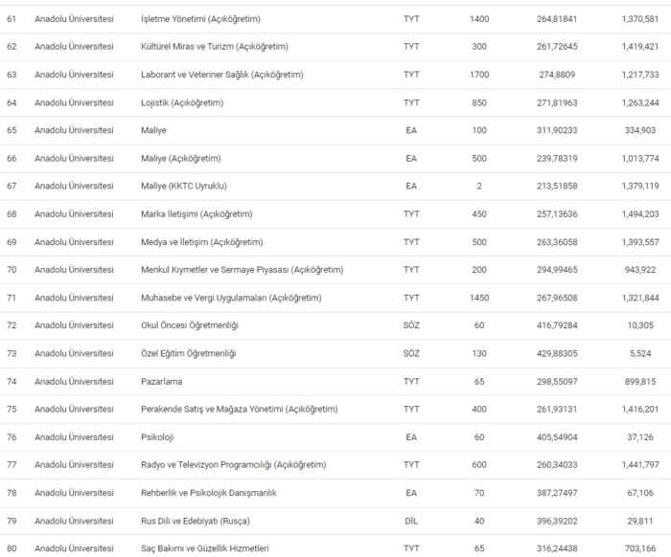This screenshot has width=671, height=557.
Task: Open Okul Öncesi Öğretmenliği program entry
Action: (189, 325)
